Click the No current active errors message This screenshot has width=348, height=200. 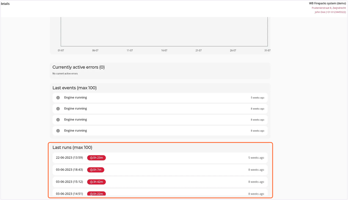coord(65,74)
